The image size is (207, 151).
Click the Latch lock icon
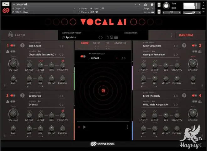click(11, 35)
